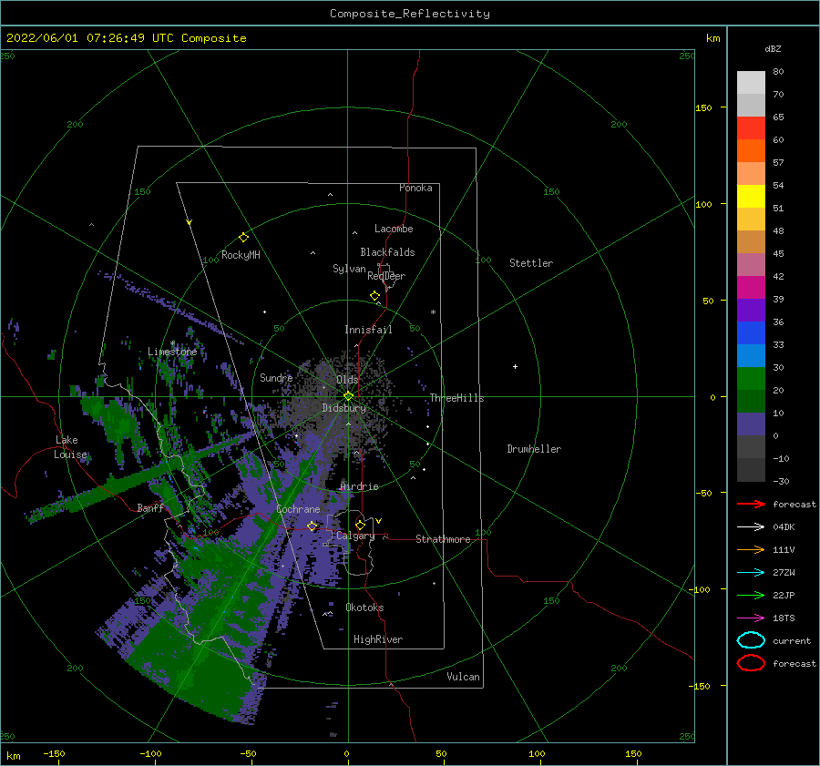Click the Ponoka city label

pyautogui.click(x=415, y=188)
